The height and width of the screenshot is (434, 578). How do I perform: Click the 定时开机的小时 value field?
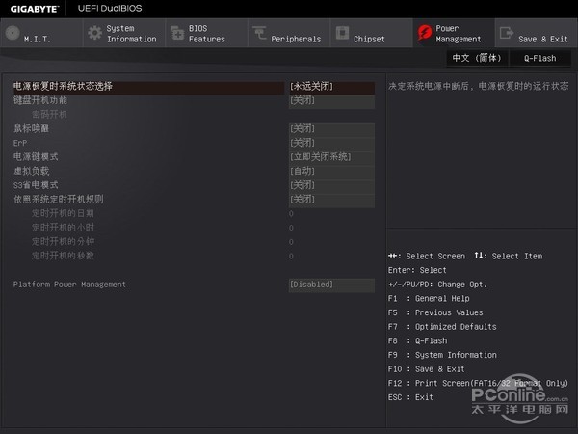[291, 228]
